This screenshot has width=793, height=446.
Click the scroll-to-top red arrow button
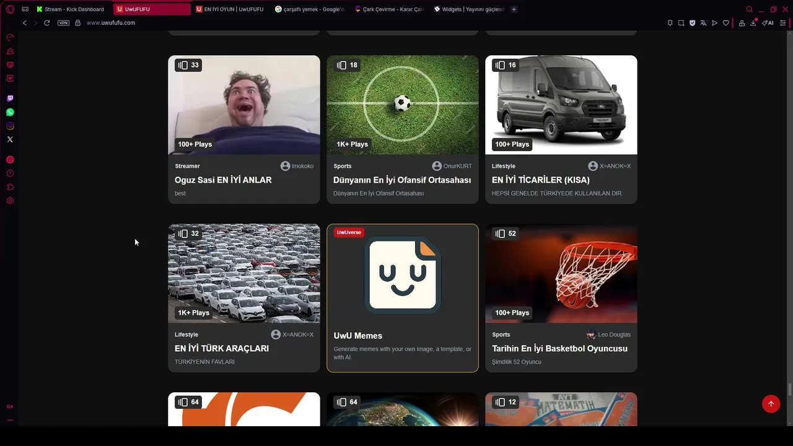coord(771,404)
